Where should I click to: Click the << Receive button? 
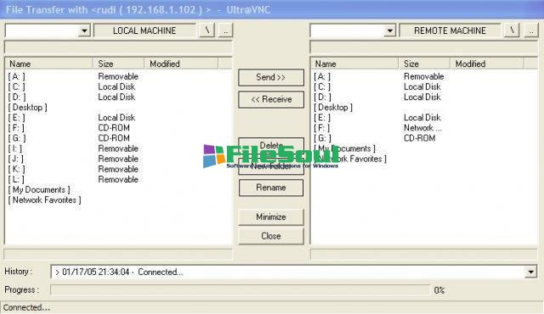[x=271, y=99]
